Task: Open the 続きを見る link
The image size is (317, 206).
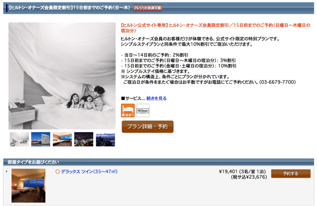Action: click(156, 98)
